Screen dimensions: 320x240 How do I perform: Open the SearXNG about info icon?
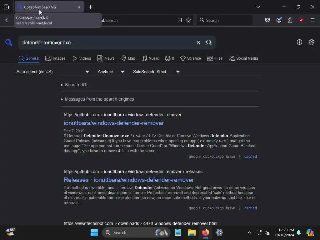(x=299, y=42)
